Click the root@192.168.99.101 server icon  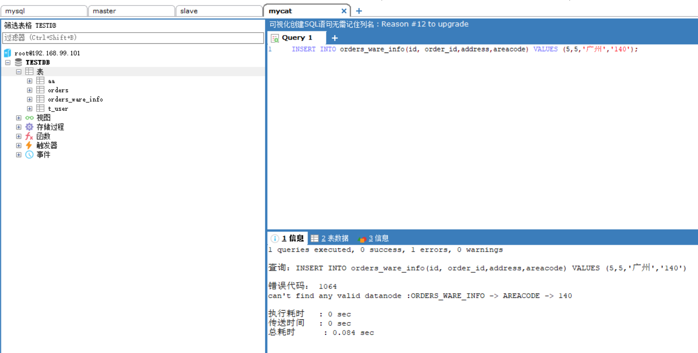(x=7, y=53)
